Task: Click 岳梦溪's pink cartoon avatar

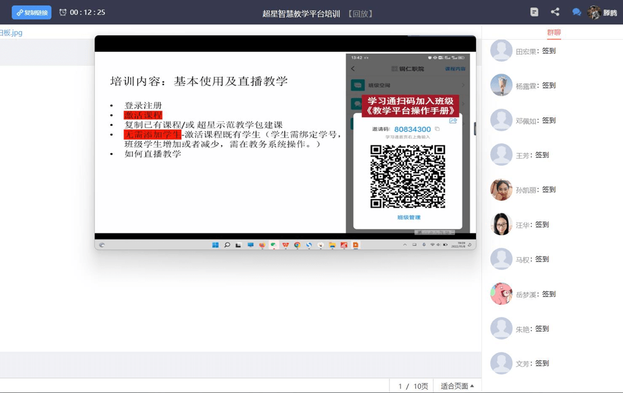Action: tap(501, 294)
